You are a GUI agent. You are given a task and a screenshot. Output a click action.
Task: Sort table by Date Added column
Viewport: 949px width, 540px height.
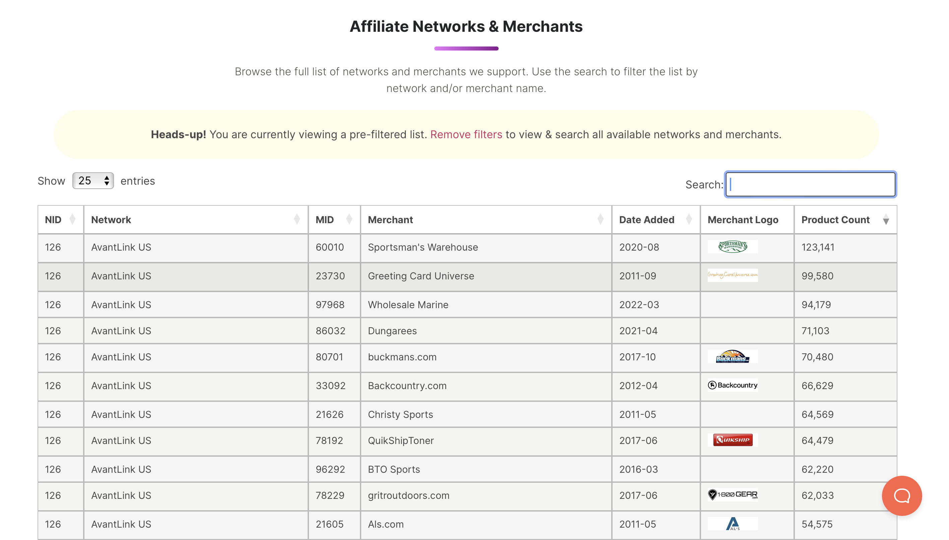[656, 219]
